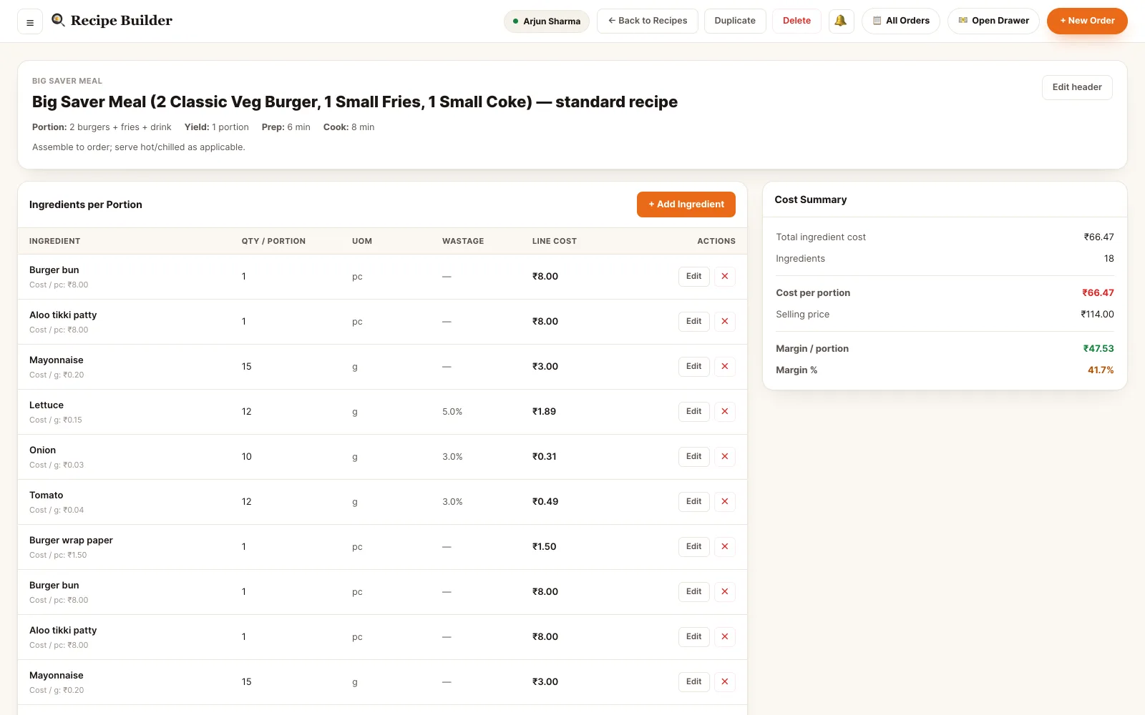The width and height of the screenshot is (1145, 715).
Task: Select the Ingredient column header
Action: coord(54,241)
